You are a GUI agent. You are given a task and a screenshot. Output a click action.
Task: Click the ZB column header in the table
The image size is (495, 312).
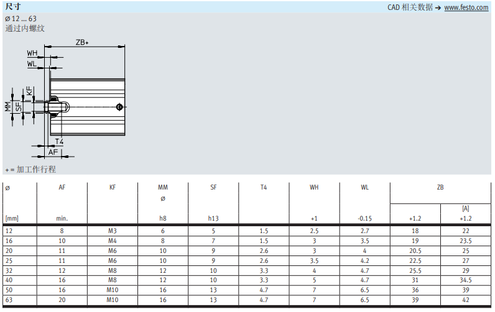click(x=440, y=187)
